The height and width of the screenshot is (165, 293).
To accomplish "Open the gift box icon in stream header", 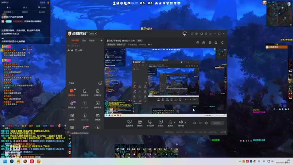I will (198, 43).
